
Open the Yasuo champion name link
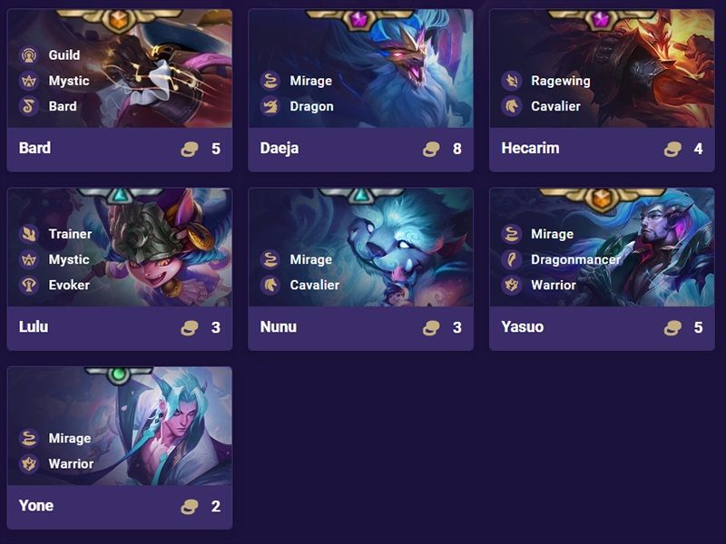coord(523,326)
